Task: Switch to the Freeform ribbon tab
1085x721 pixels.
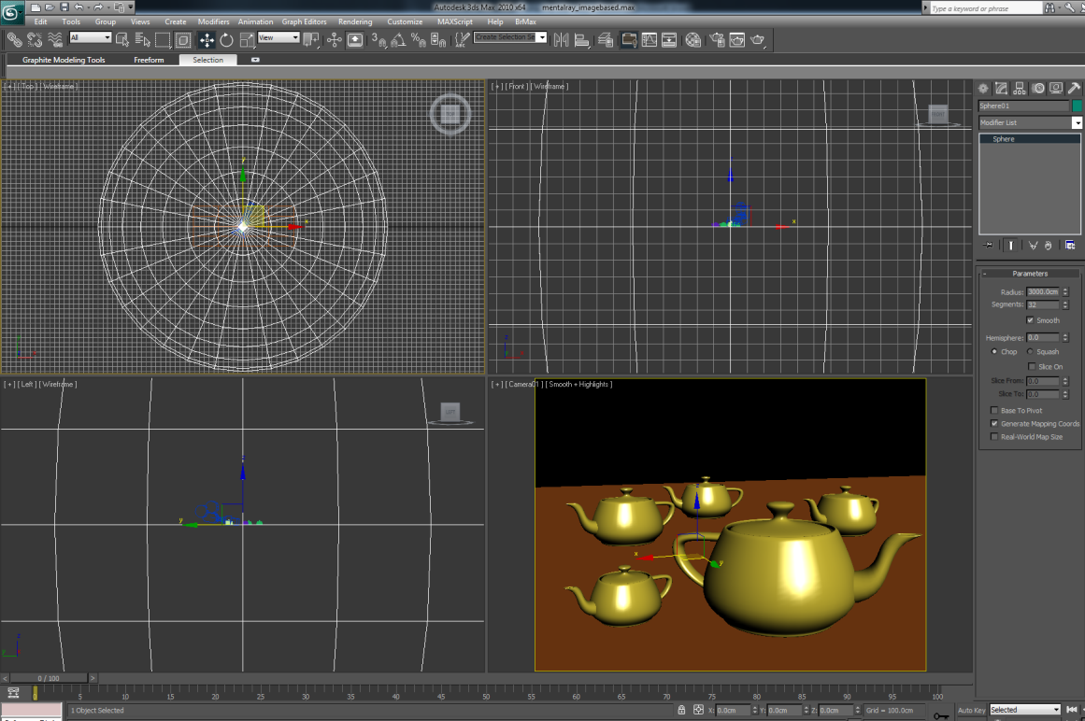Action: pyautogui.click(x=149, y=60)
